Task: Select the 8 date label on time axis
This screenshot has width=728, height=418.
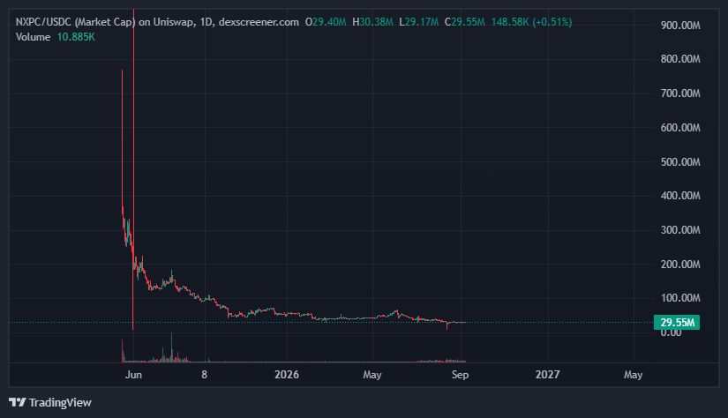Action: [x=205, y=375]
